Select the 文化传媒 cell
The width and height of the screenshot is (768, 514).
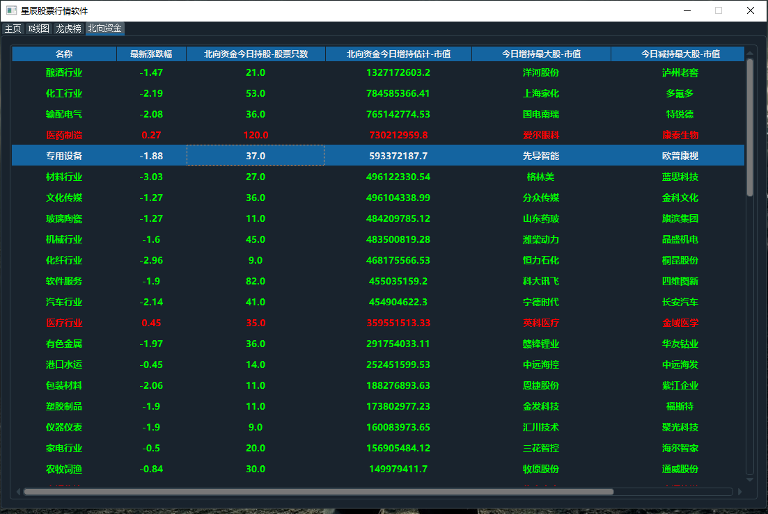(64, 198)
